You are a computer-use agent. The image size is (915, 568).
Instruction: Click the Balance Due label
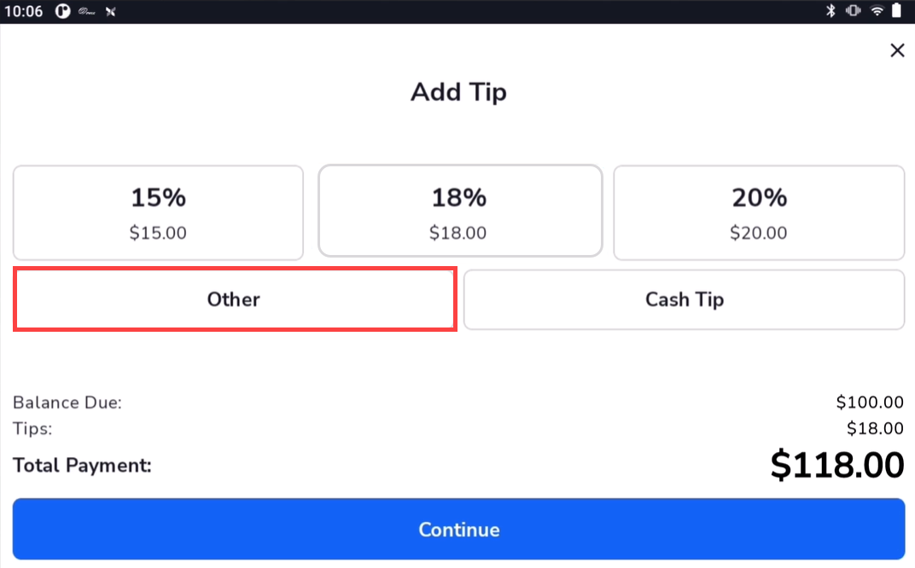67,403
